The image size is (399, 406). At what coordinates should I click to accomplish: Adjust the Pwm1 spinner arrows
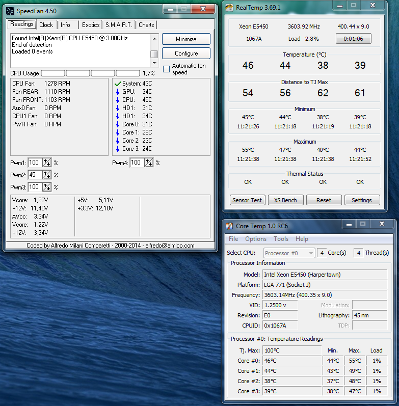click(x=47, y=163)
